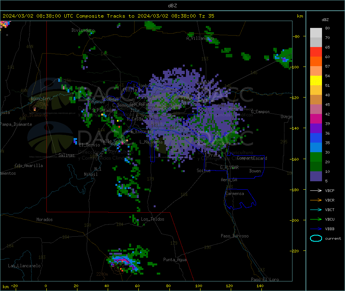The width and height of the screenshot is (345, 291).
Task: Click the 'Los_Toldos' map label
Action: [x=153, y=219]
